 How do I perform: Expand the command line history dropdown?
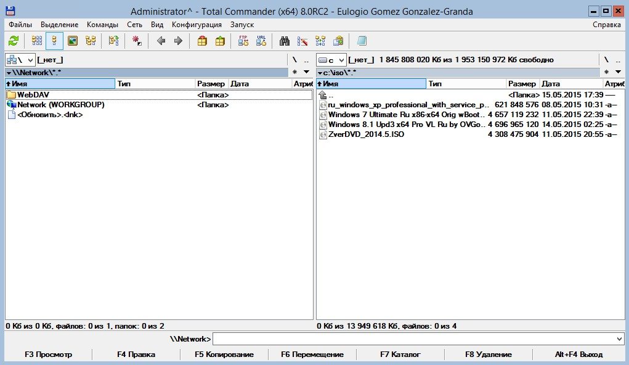619,339
